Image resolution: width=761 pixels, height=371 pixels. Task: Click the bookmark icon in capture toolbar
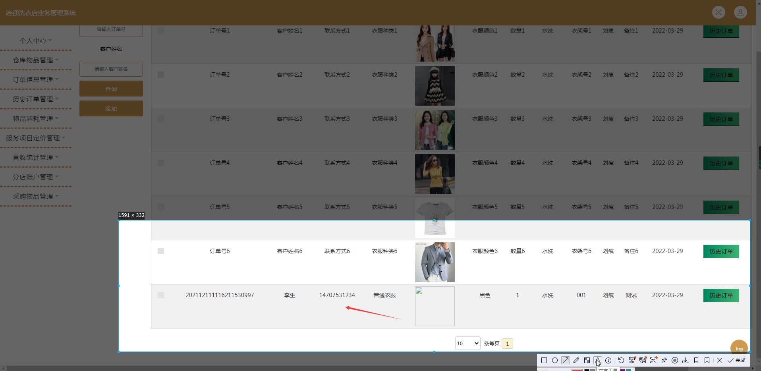[707, 360]
